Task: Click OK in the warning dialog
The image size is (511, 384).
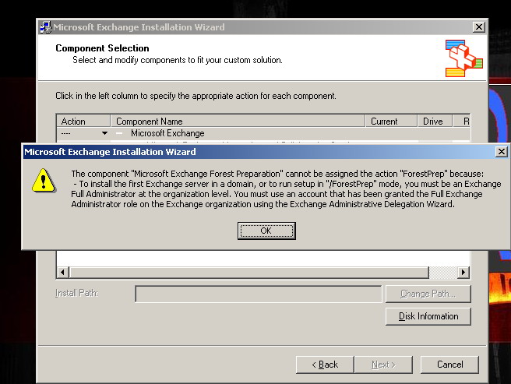Action: point(266,231)
